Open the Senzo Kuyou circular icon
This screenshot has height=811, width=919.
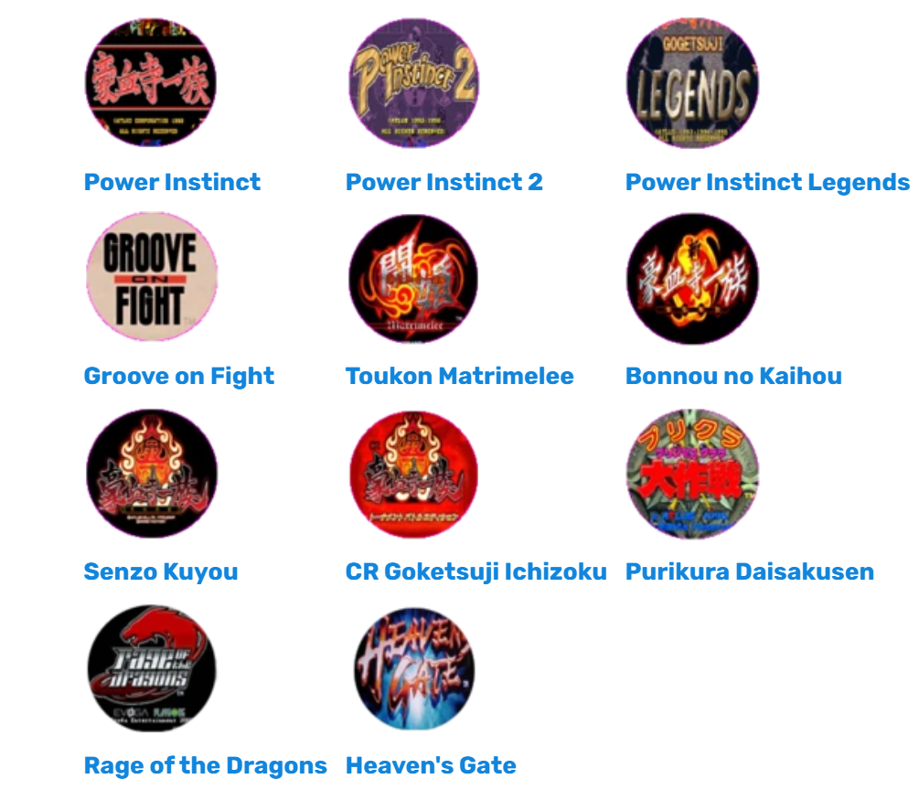pos(151,474)
